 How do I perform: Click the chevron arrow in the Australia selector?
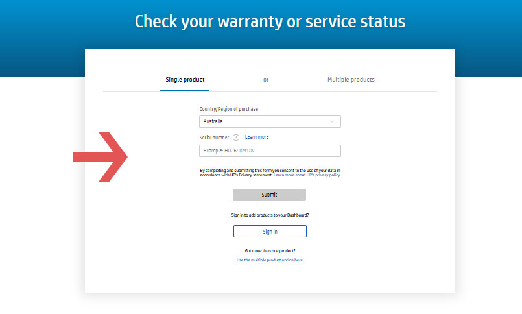coord(332,121)
